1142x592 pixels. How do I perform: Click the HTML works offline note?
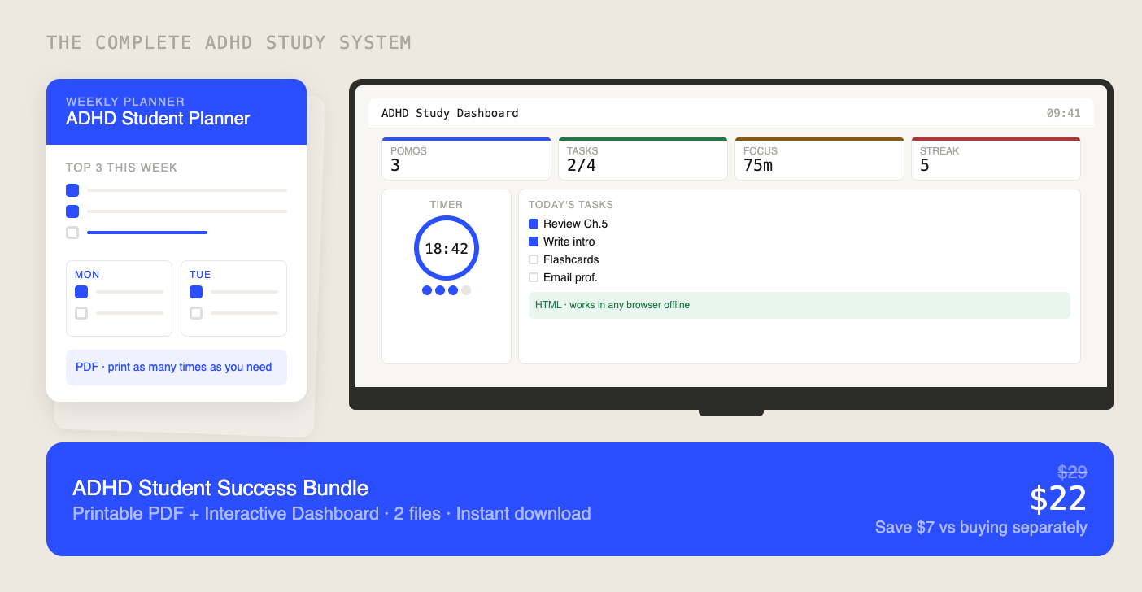point(800,305)
